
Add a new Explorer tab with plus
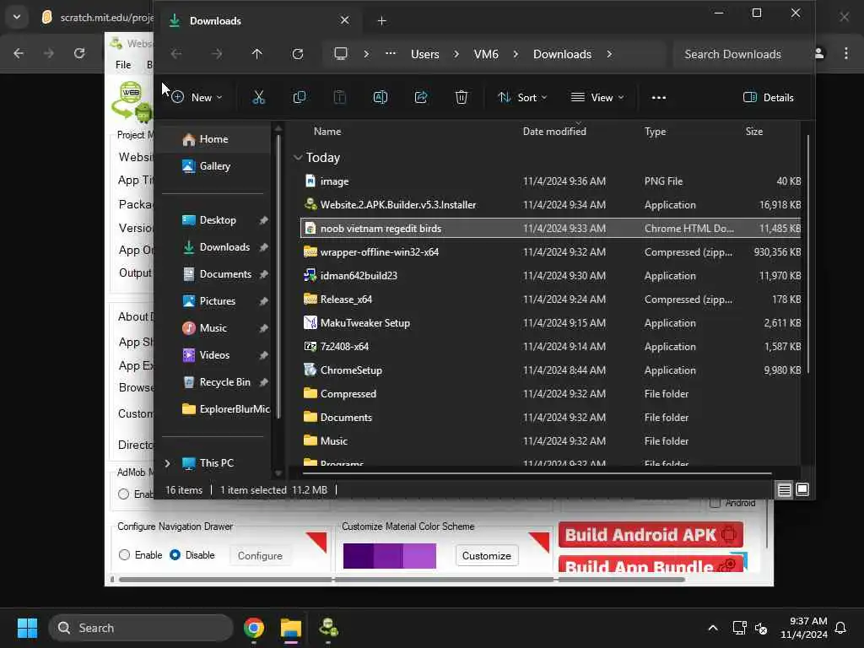tap(382, 21)
